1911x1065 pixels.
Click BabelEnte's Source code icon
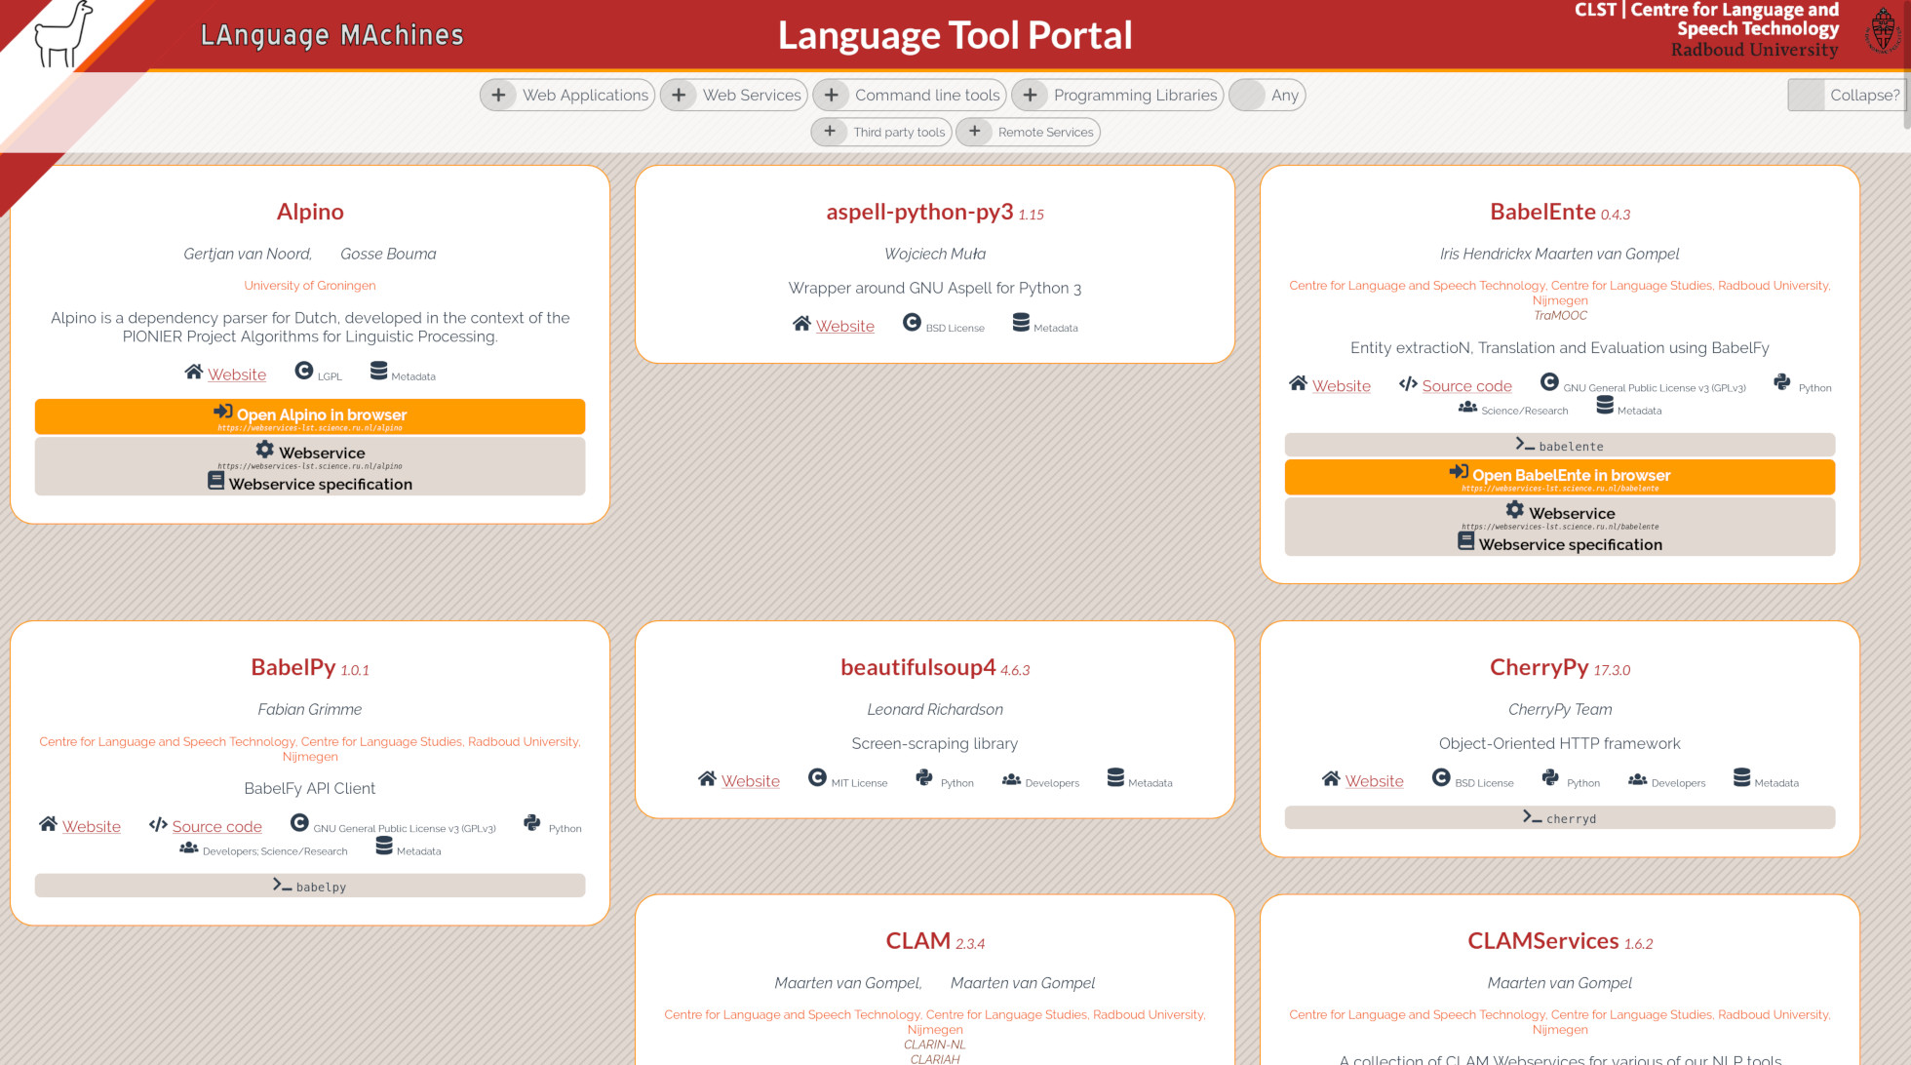(x=1408, y=384)
